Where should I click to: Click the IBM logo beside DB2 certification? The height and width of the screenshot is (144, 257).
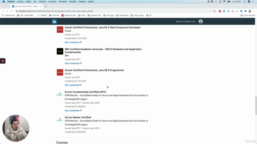point(60,51)
